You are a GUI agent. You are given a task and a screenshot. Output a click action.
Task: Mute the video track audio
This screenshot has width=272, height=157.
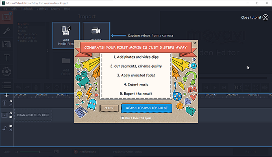point(11,117)
